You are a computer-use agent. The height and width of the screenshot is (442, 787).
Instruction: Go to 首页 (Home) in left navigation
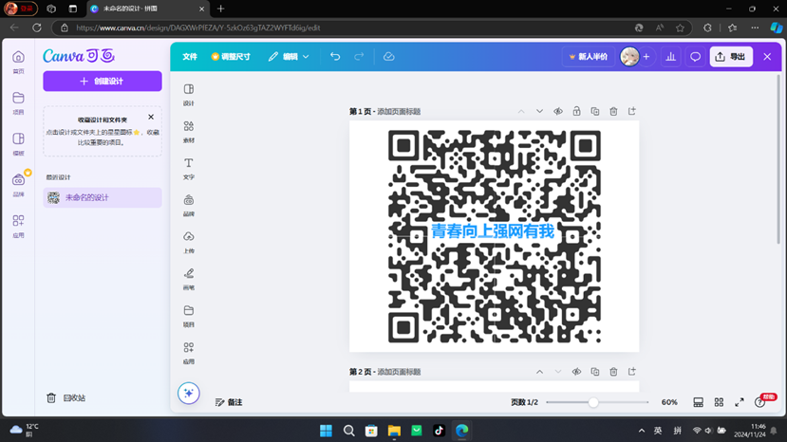coord(19,63)
